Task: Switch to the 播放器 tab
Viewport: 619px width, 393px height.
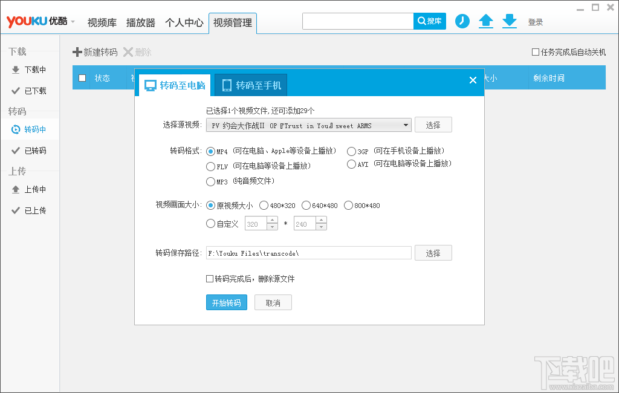Action: [140, 23]
